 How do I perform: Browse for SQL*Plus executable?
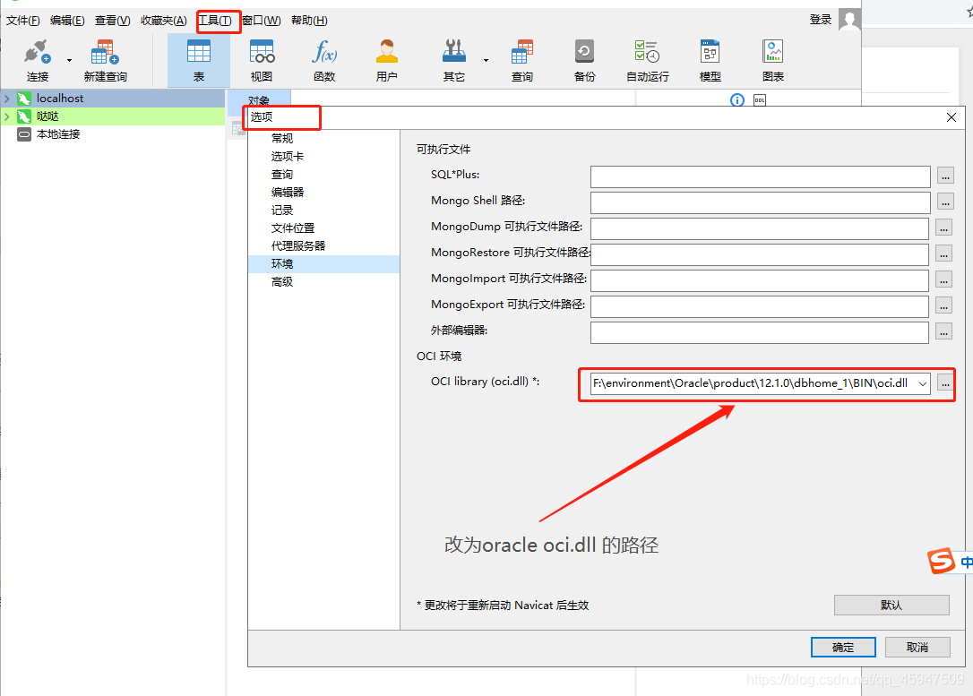tap(945, 176)
